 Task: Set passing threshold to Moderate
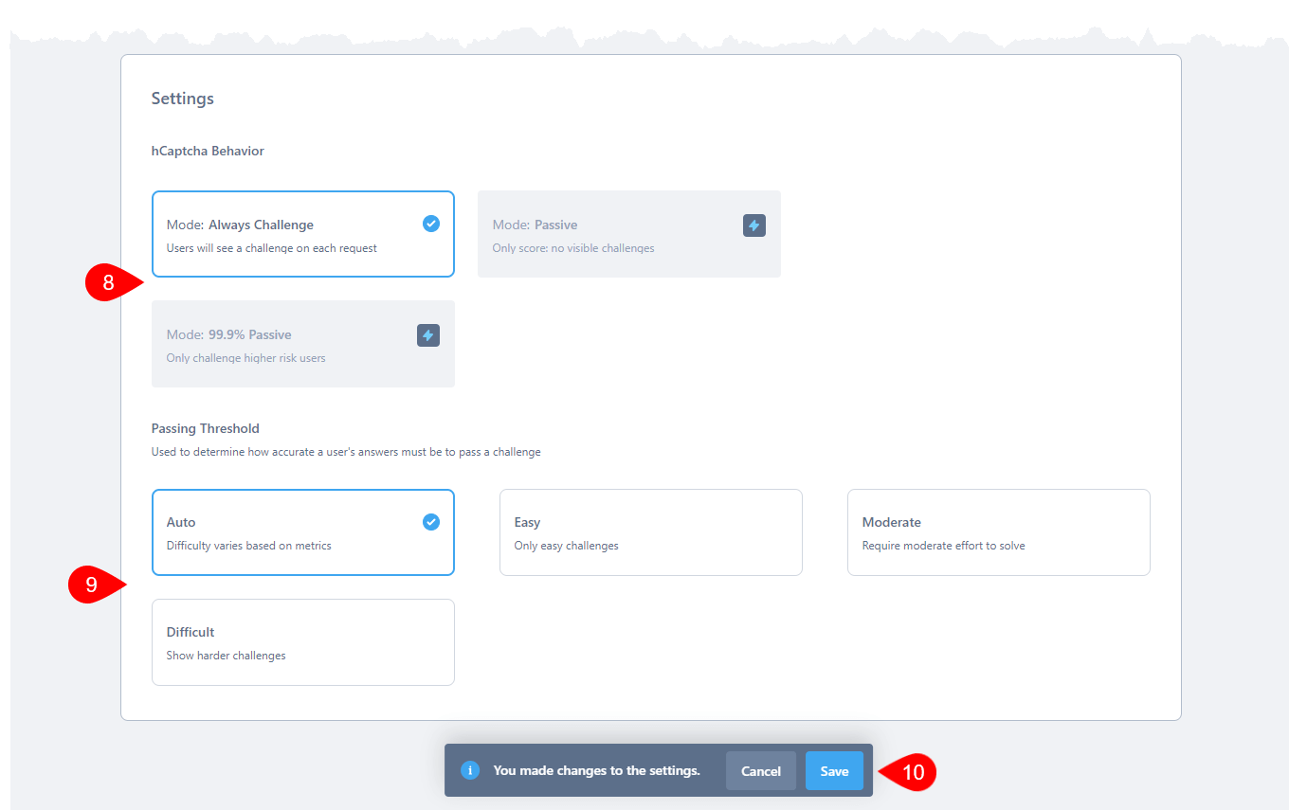(x=998, y=532)
